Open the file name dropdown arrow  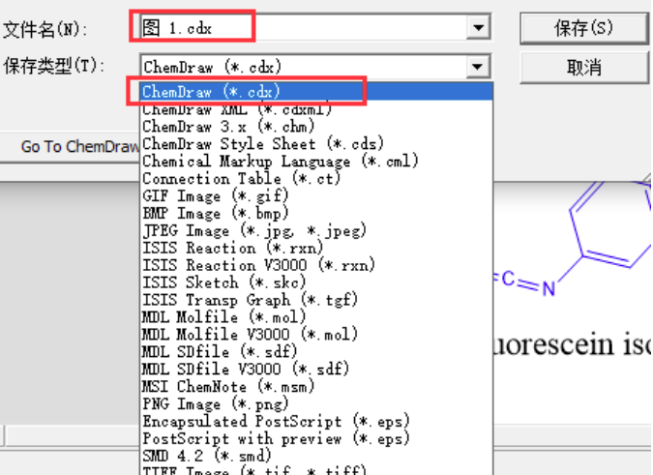pos(479,28)
